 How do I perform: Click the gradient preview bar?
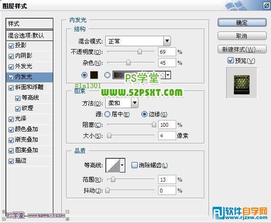point(139,75)
